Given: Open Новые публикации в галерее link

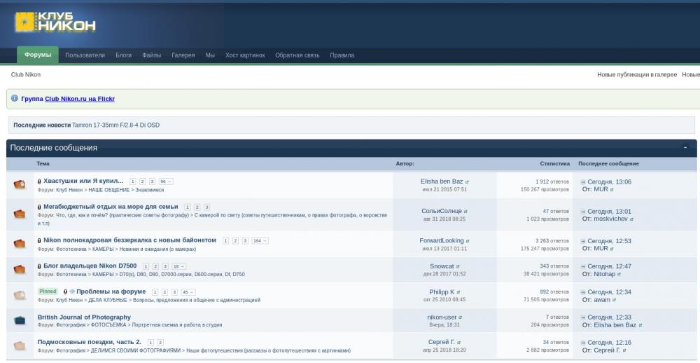Looking at the screenshot, I should (x=637, y=75).
